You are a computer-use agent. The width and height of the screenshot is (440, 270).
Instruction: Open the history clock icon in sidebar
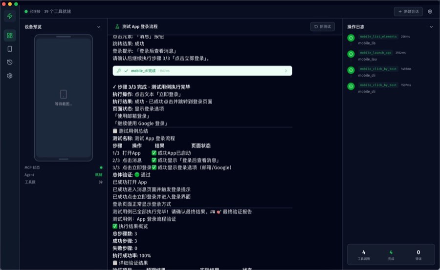pyautogui.click(x=10, y=62)
